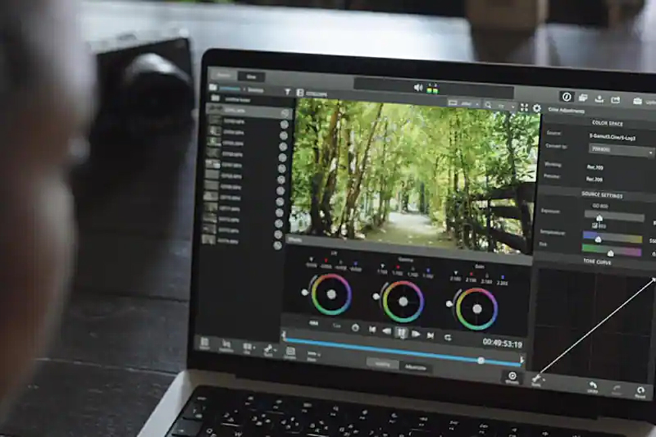Screen dimensions: 656x437
Task: Jump to the end of the clip
Action: coord(431,336)
